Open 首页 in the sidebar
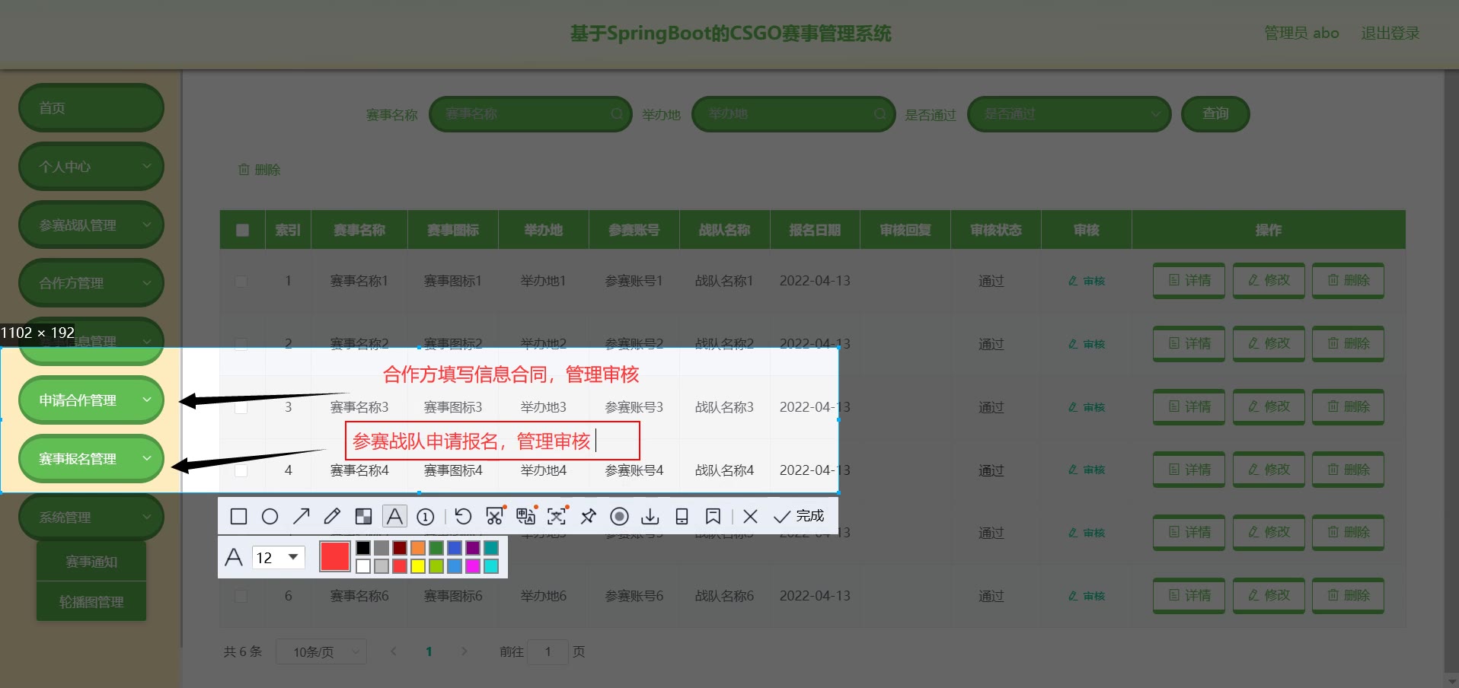 pos(91,108)
